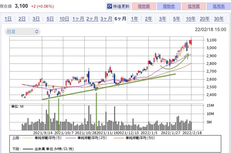The width and height of the screenshot is (231, 153).
Task: Open the 現物買 order link
Action: click(144, 6)
